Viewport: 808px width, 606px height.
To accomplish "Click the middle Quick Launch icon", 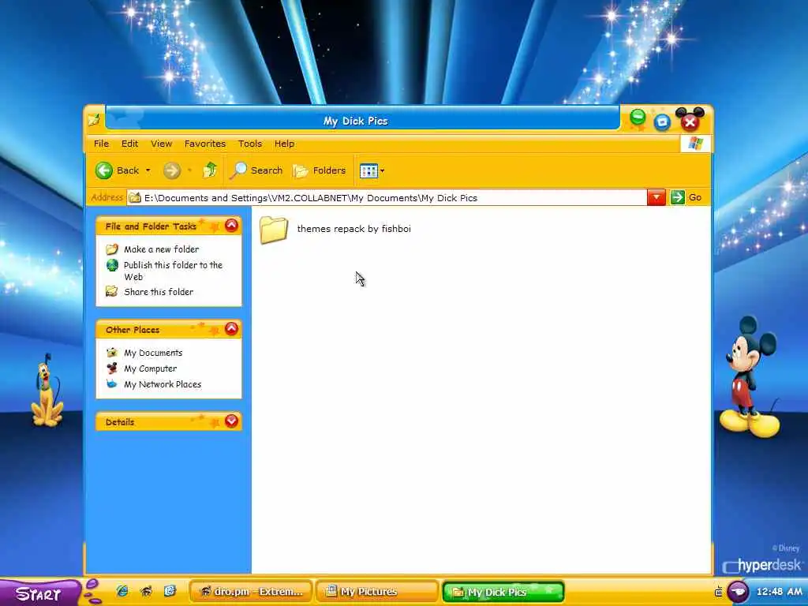I will 146,591.
